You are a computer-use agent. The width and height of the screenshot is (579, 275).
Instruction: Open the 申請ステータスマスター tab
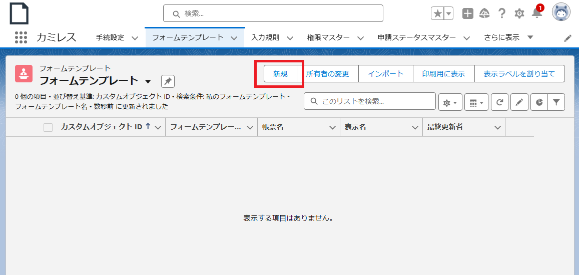click(416, 37)
